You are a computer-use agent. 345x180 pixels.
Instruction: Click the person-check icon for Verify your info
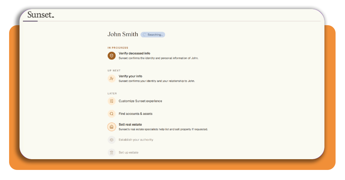(112, 79)
